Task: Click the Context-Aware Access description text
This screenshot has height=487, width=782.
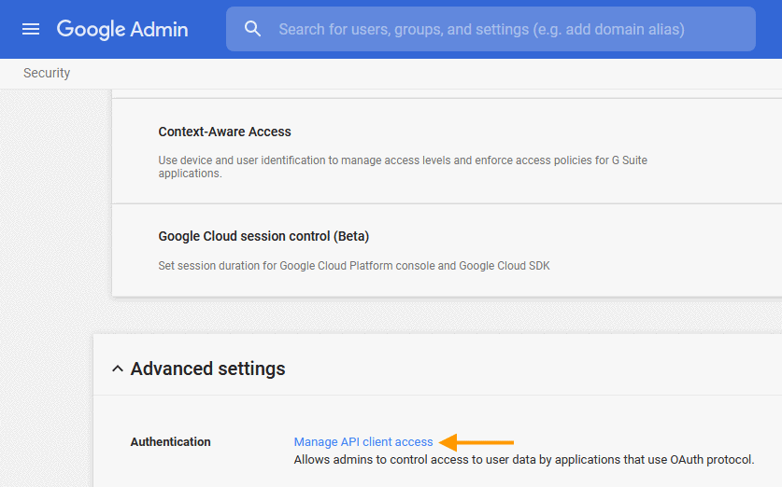Action: click(x=403, y=167)
